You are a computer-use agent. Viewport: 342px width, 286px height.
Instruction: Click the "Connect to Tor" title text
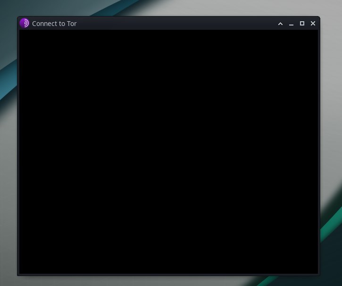[54, 24]
